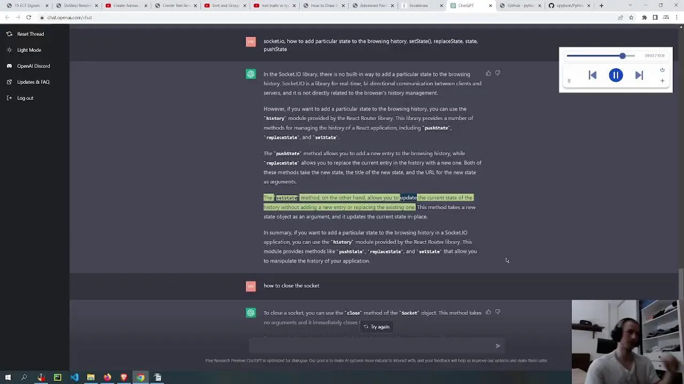
Task: Click the ChatGPT avatar beside the first answer
Action: [251, 74]
